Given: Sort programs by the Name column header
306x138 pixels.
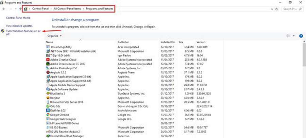Looking at the screenshot, I should point(49,42).
